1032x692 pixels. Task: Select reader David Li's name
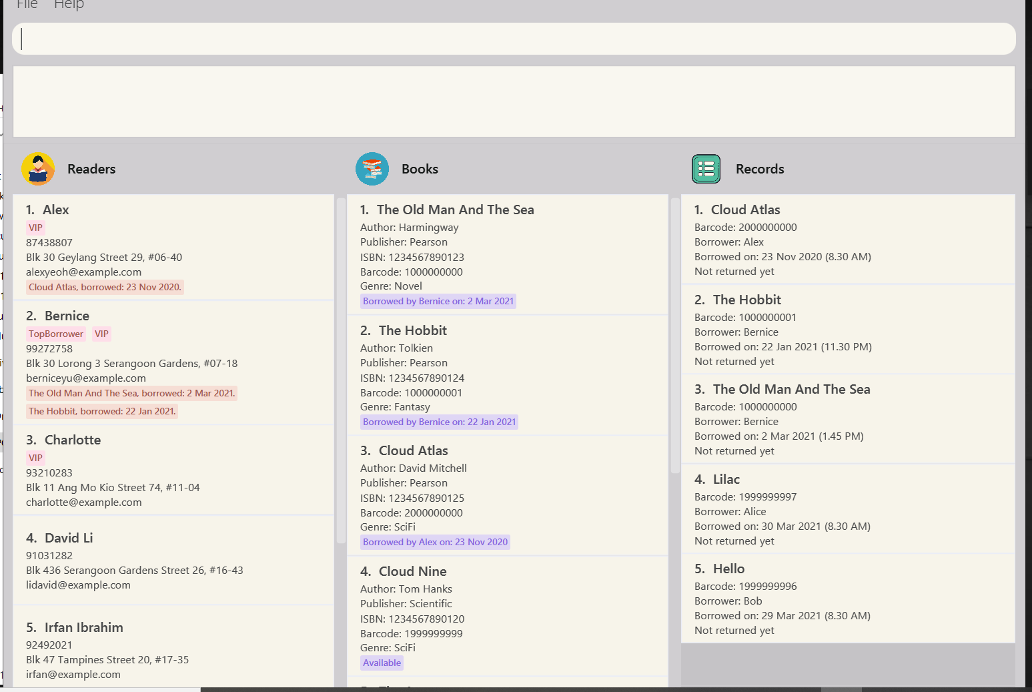point(69,538)
